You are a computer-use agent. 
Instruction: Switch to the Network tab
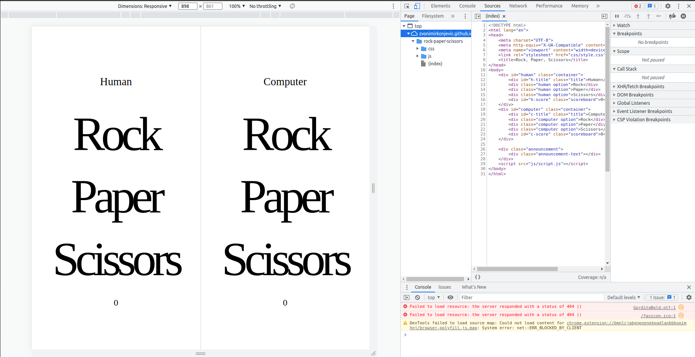pos(518,6)
